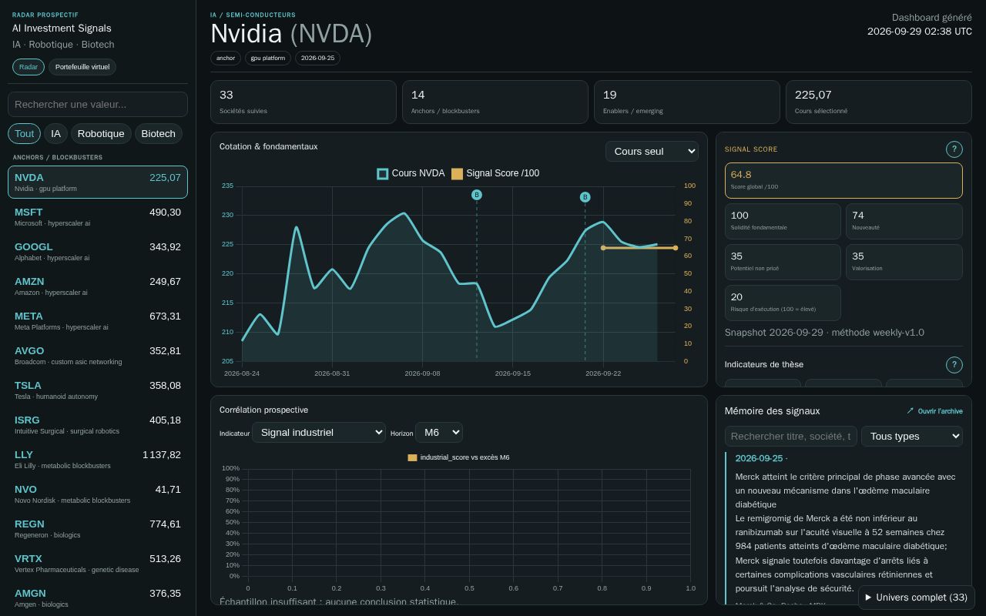The image size is (986, 616).
Task: Open the Cours seul chart mode dropdown
Action: (x=652, y=152)
